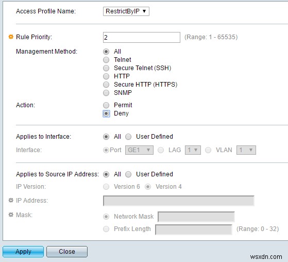Choose User Defined for Applies to Interface

[x=128, y=137]
